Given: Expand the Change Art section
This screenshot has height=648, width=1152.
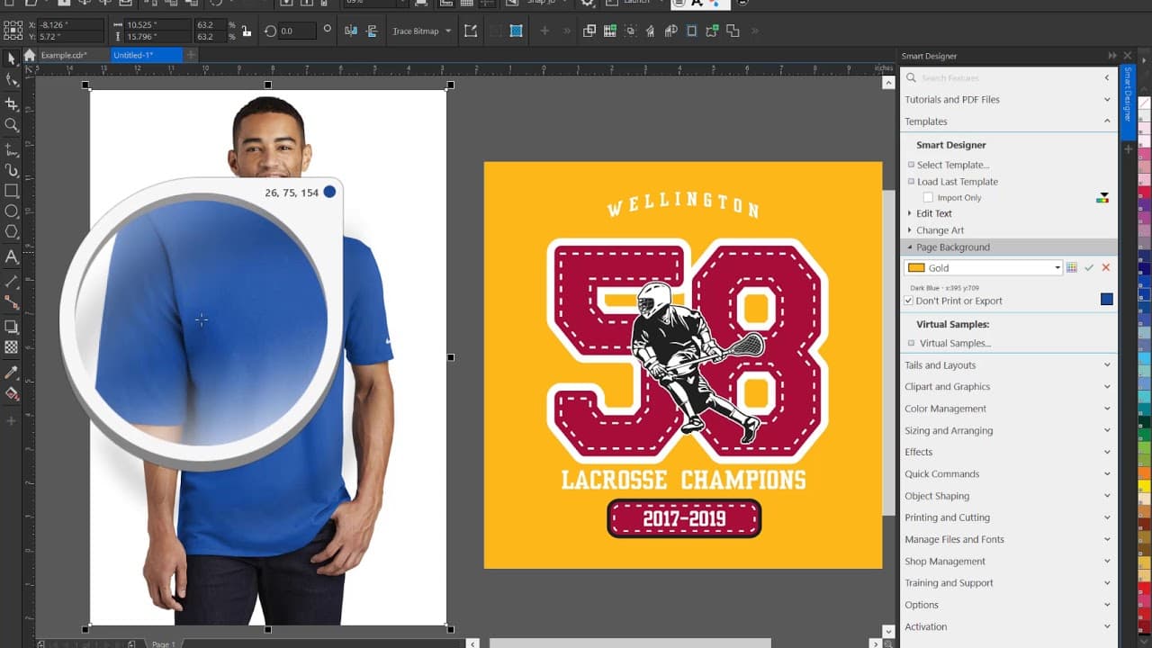Looking at the screenshot, I should (x=939, y=230).
